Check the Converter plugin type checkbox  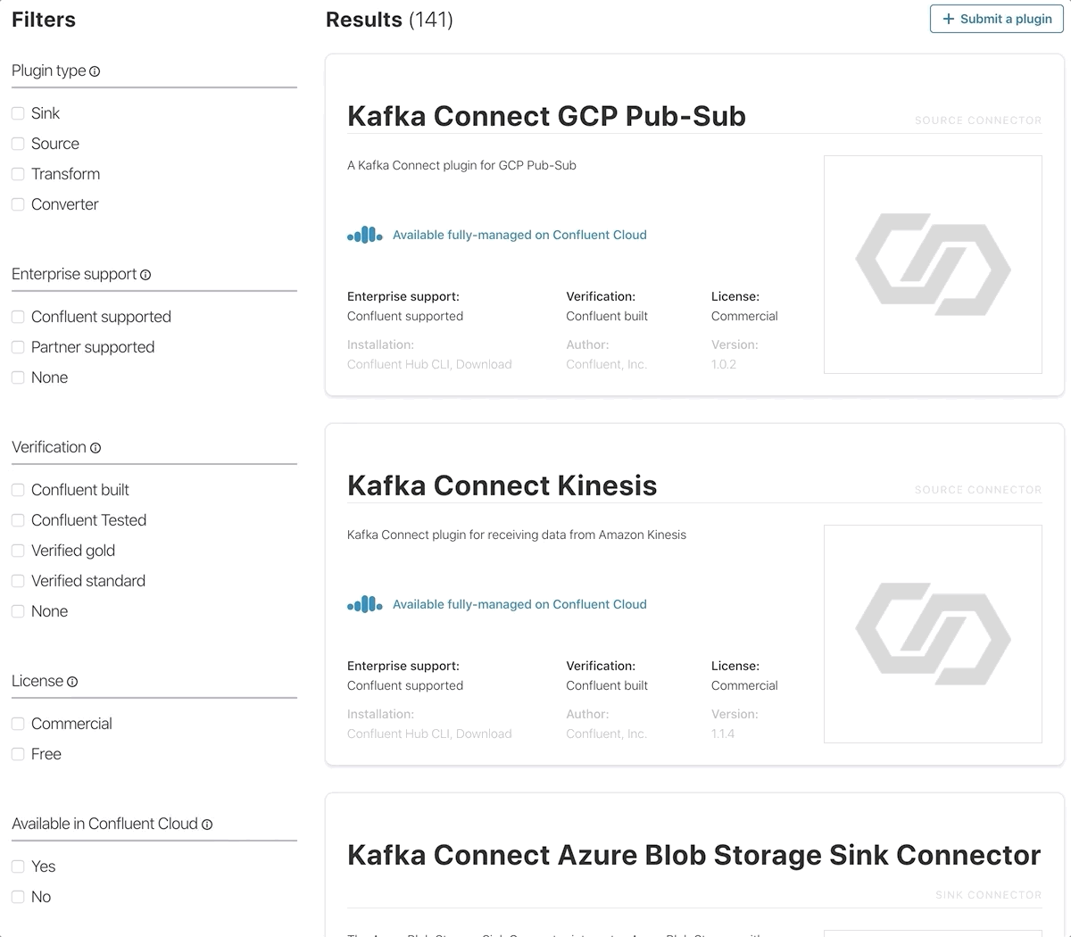[x=18, y=204]
